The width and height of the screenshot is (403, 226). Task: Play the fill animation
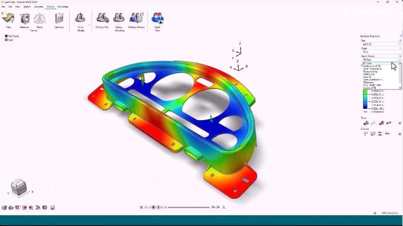pos(158,207)
